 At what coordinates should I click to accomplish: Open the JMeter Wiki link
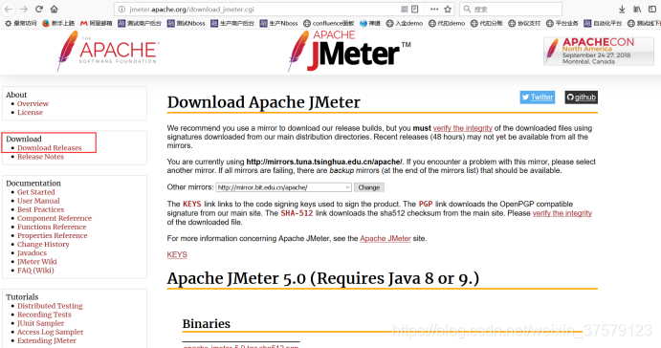click(37, 262)
